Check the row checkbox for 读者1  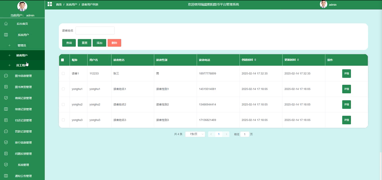[63, 73]
